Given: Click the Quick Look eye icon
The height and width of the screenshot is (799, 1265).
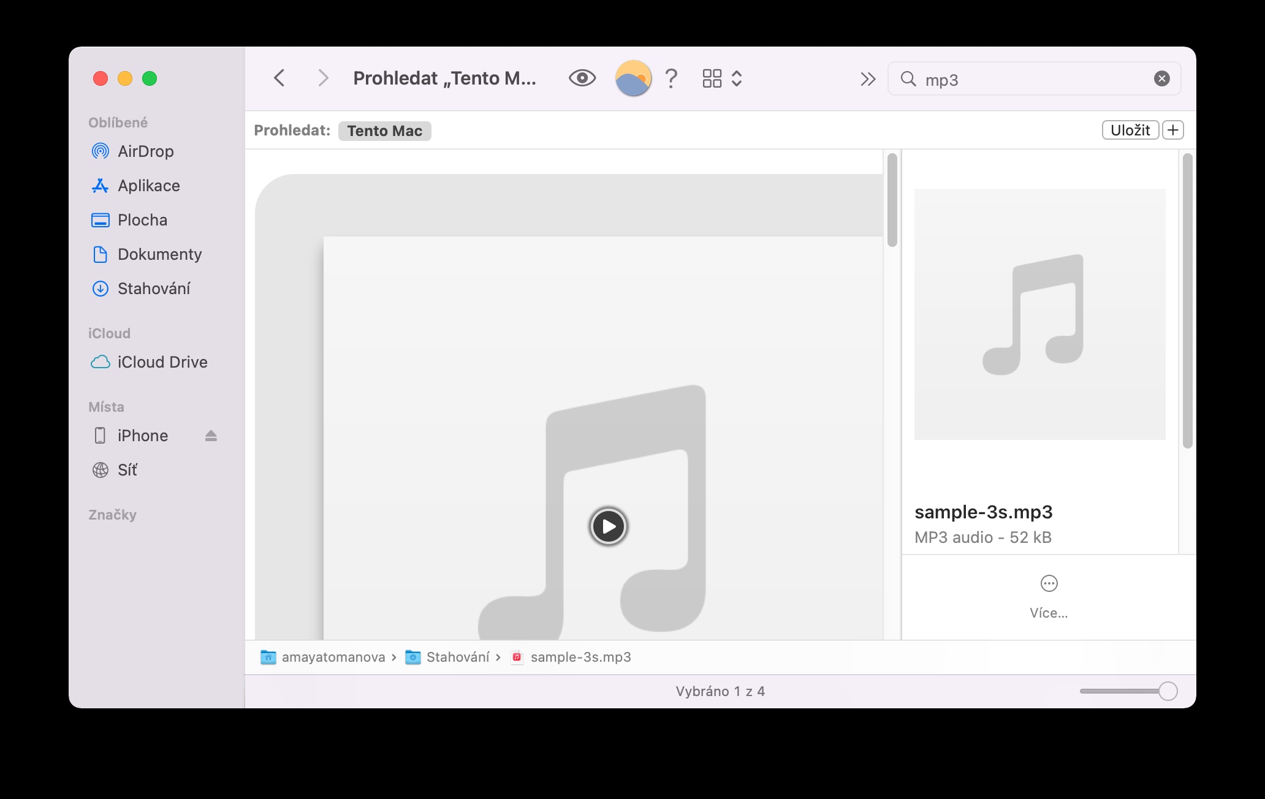Looking at the screenshot, I should click(582, 78).
